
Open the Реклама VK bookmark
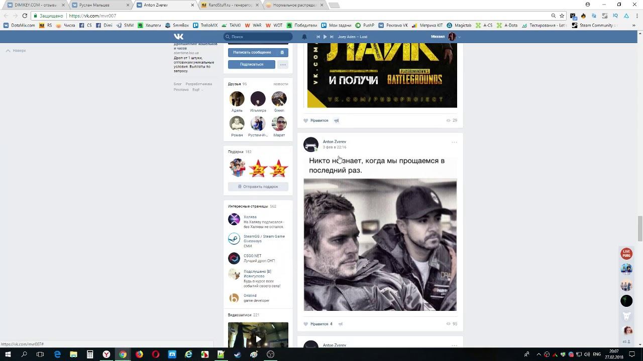[393, 25]
